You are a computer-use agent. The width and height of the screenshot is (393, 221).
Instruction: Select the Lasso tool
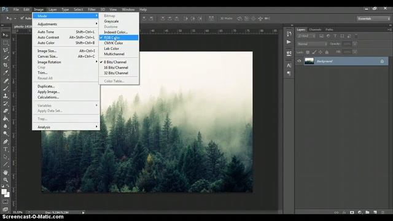tap(6, 50)
